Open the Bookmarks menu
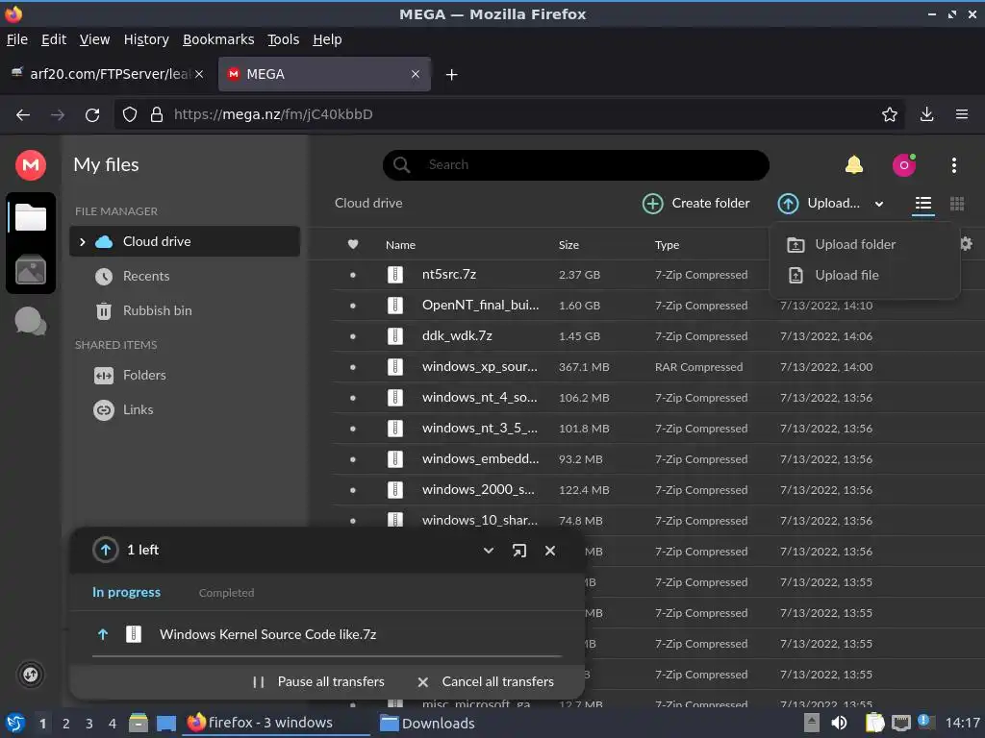This screenshot has height=738, width=985. [x=218, y=39]
